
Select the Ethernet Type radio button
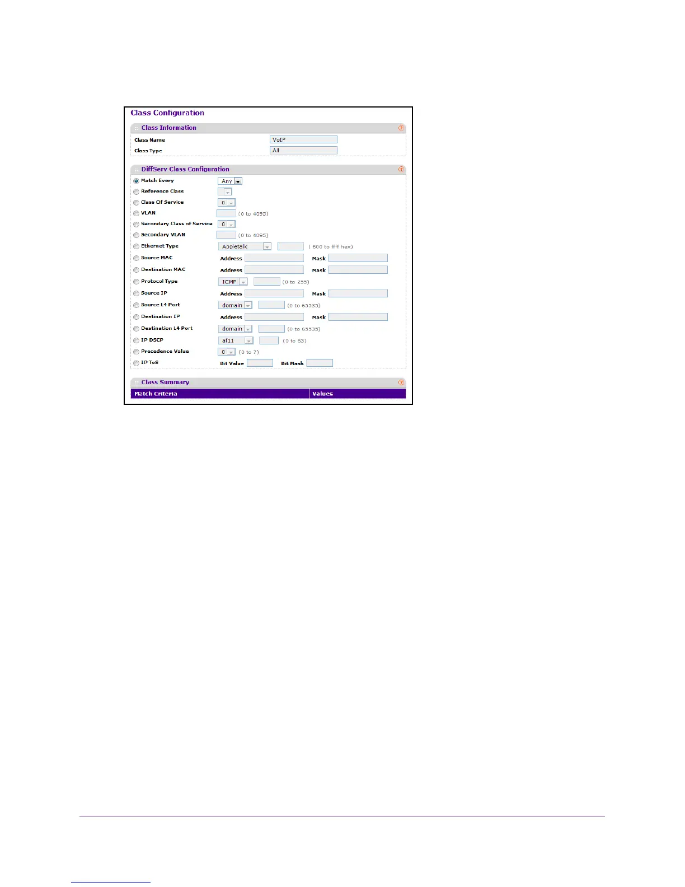tap(136, 246)
